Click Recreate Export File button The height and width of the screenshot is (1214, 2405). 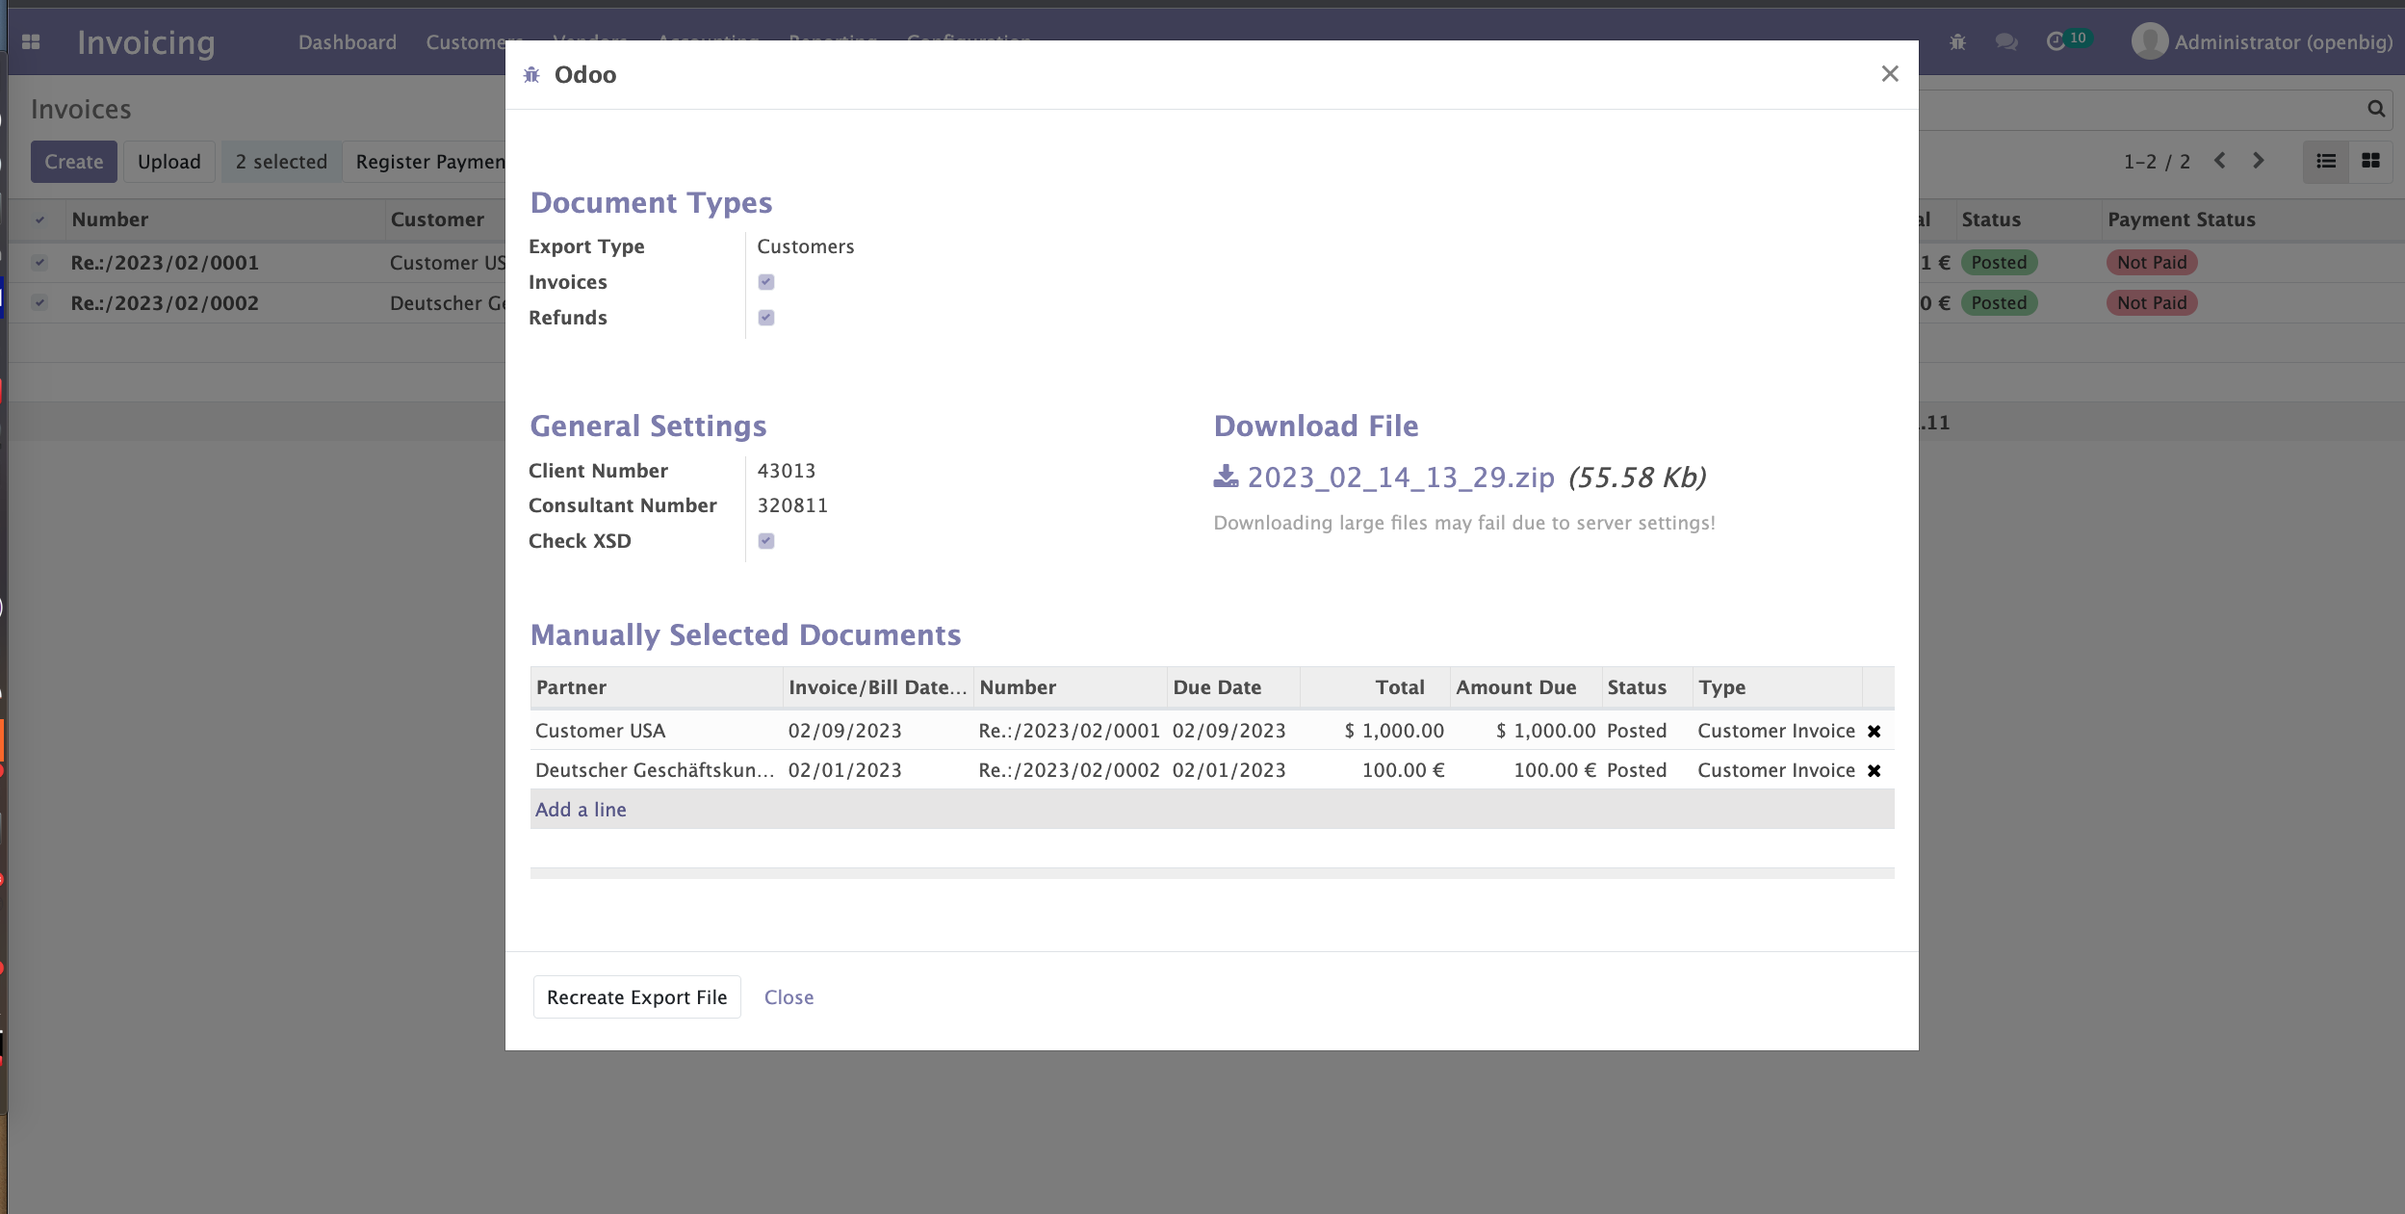637,995
